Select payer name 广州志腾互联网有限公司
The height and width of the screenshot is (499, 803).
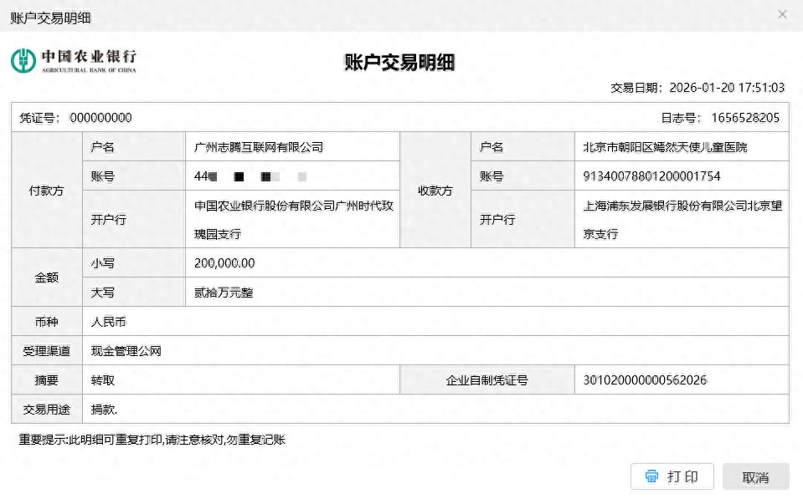259,147
